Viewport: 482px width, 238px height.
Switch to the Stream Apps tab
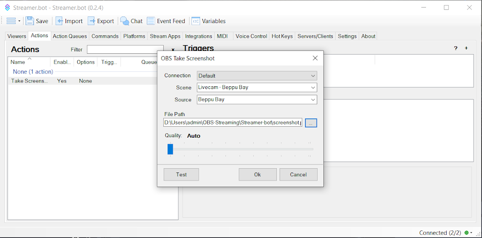click(x=165, y=36)
